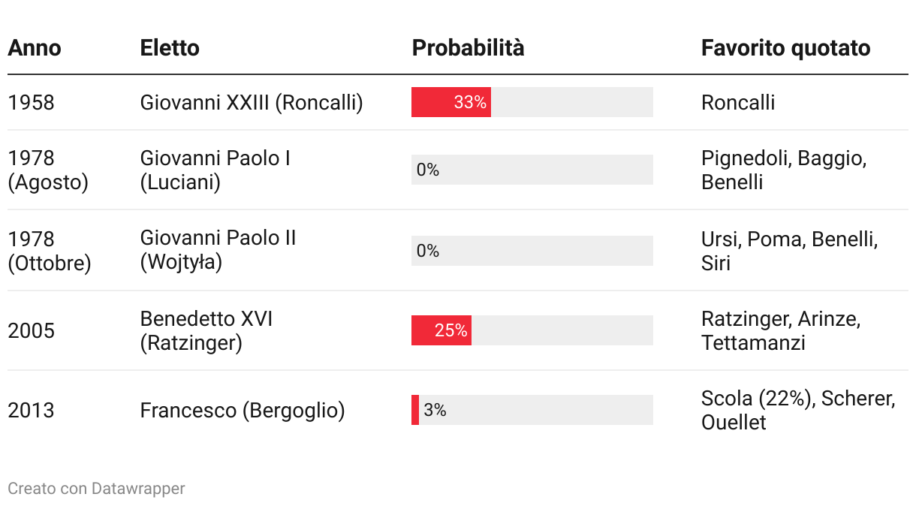The height and width of the screenshot is (506, 916).
Task: Select the 2005 year cell
Action: [32, 331]
